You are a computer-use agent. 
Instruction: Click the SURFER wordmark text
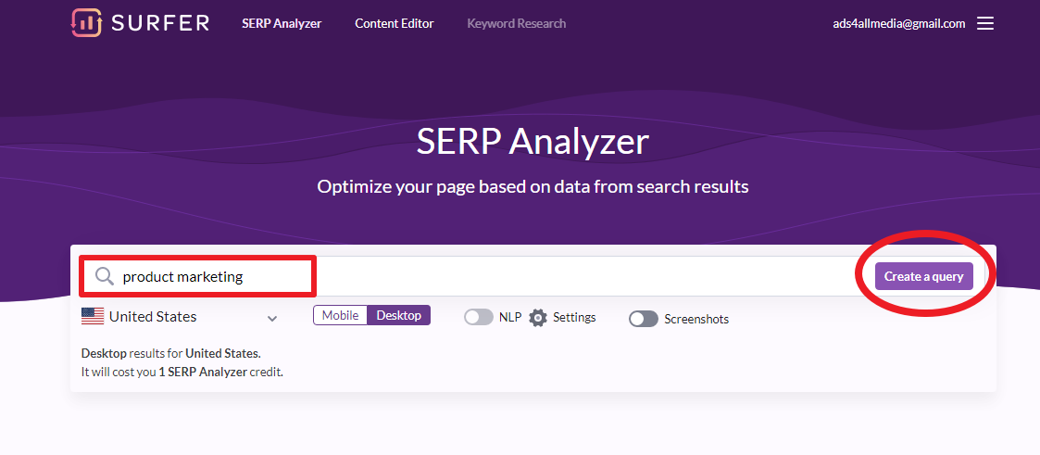point(160,23)
